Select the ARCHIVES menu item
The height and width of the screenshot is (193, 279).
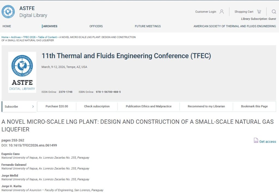[50, 26]
